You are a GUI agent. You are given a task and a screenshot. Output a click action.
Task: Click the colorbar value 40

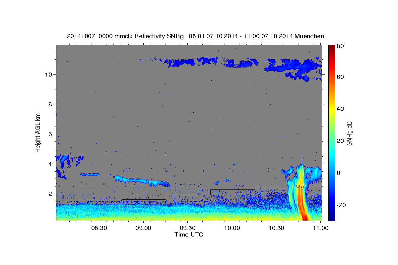pyautogui.click(x=340, y=109)
